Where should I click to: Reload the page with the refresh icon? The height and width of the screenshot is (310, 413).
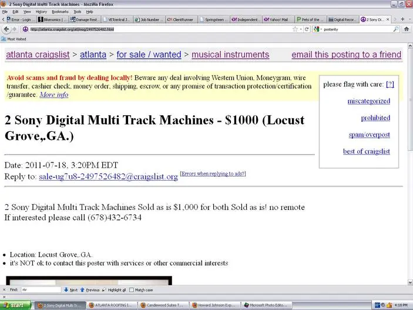point(306,29)
